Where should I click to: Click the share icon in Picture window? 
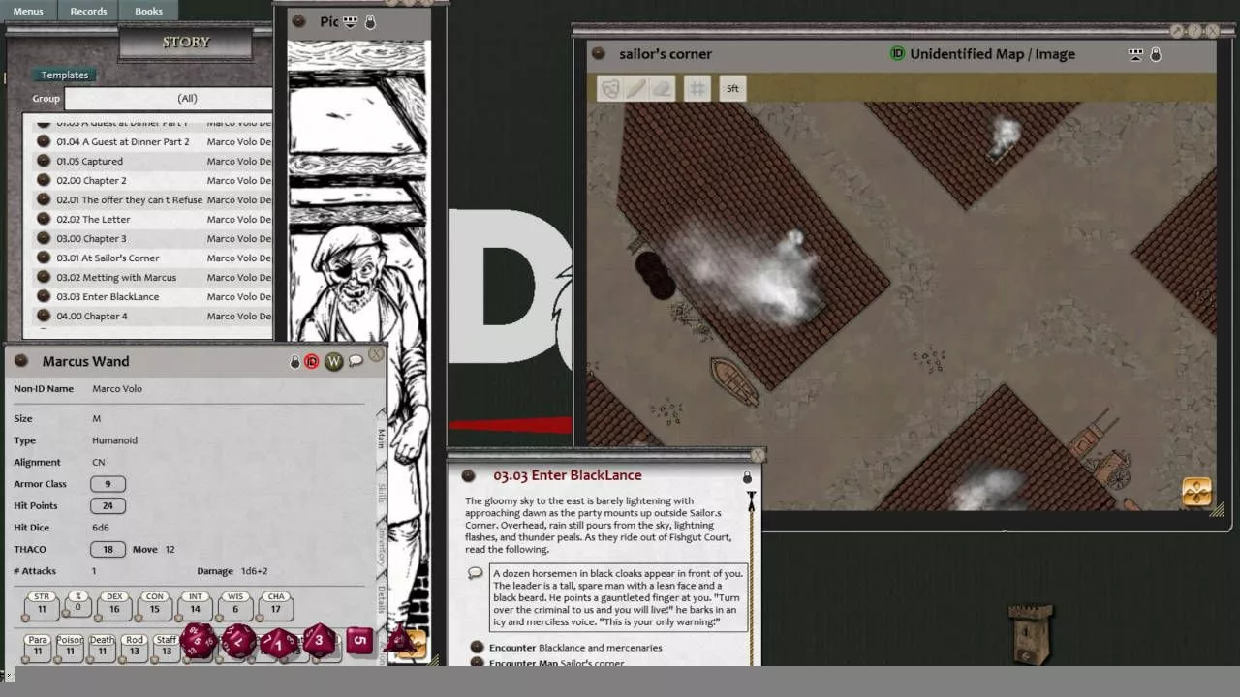coord(351,21)
